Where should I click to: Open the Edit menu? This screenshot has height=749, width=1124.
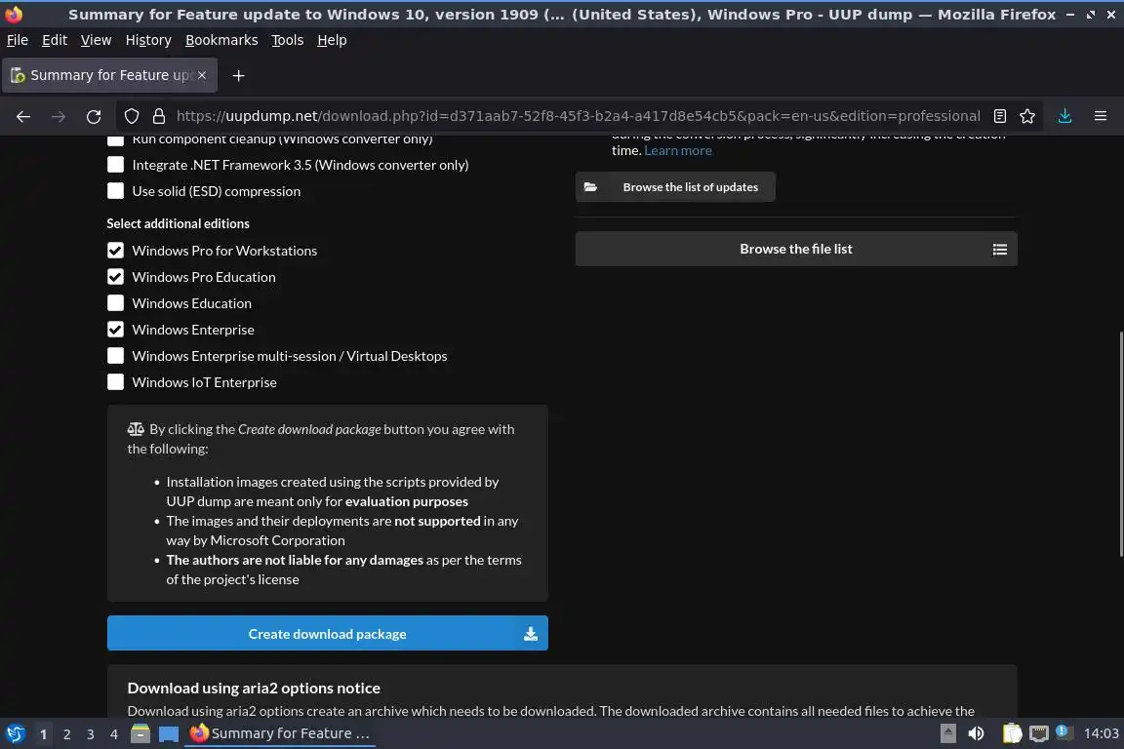point(55,40)
